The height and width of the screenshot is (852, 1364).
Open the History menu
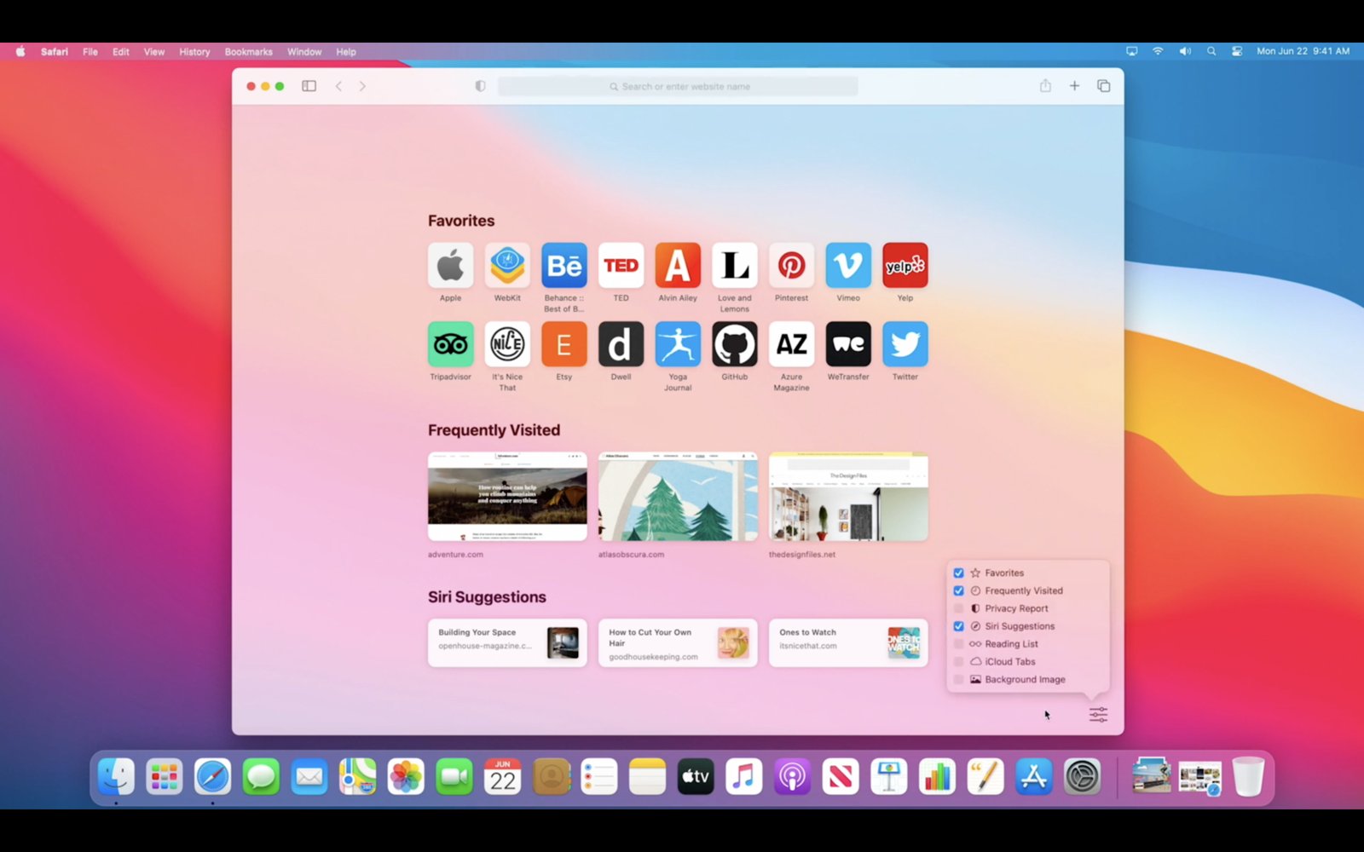click(194, 52)
